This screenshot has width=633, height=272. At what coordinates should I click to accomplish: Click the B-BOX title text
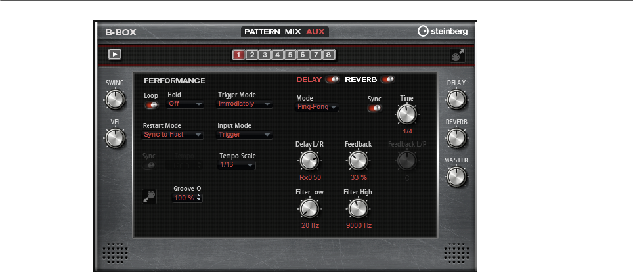tap(121, 32)
